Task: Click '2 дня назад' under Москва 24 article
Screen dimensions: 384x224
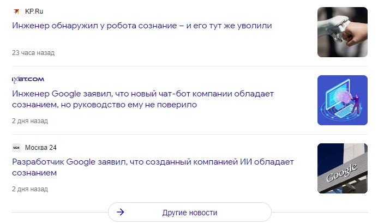Action: (x=30, y=189)
